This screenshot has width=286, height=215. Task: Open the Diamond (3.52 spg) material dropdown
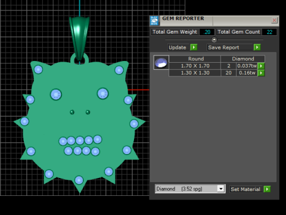pos(221,189)
